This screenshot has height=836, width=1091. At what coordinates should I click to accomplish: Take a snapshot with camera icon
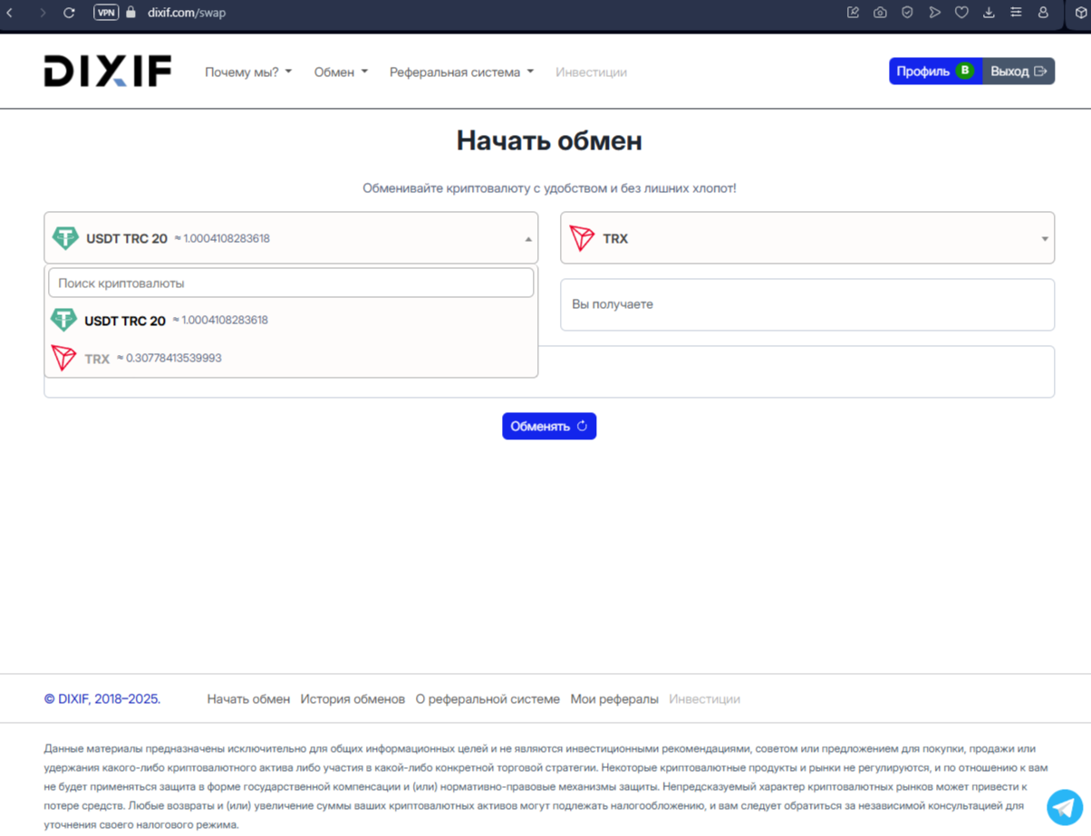(x=880, y=13)
